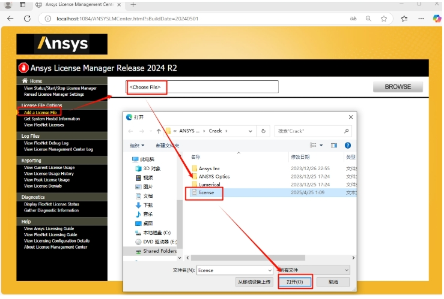Click the 取消 cancel button
Viewport: 444px width, 299px height.
pyautogui.click(x=333, y=282)
